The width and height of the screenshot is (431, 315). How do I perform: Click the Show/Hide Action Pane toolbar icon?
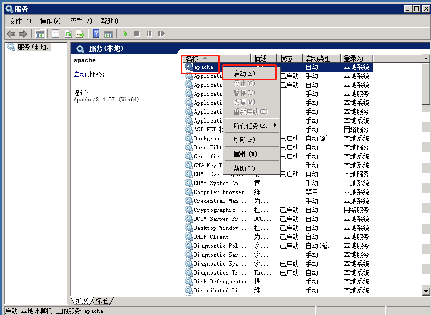(x=108, y=34)
